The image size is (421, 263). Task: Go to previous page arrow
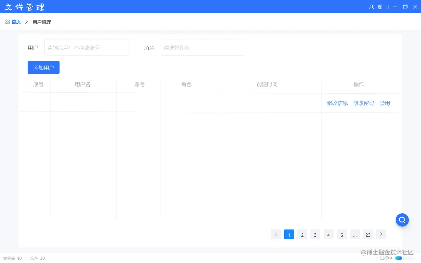pos(276,234)
